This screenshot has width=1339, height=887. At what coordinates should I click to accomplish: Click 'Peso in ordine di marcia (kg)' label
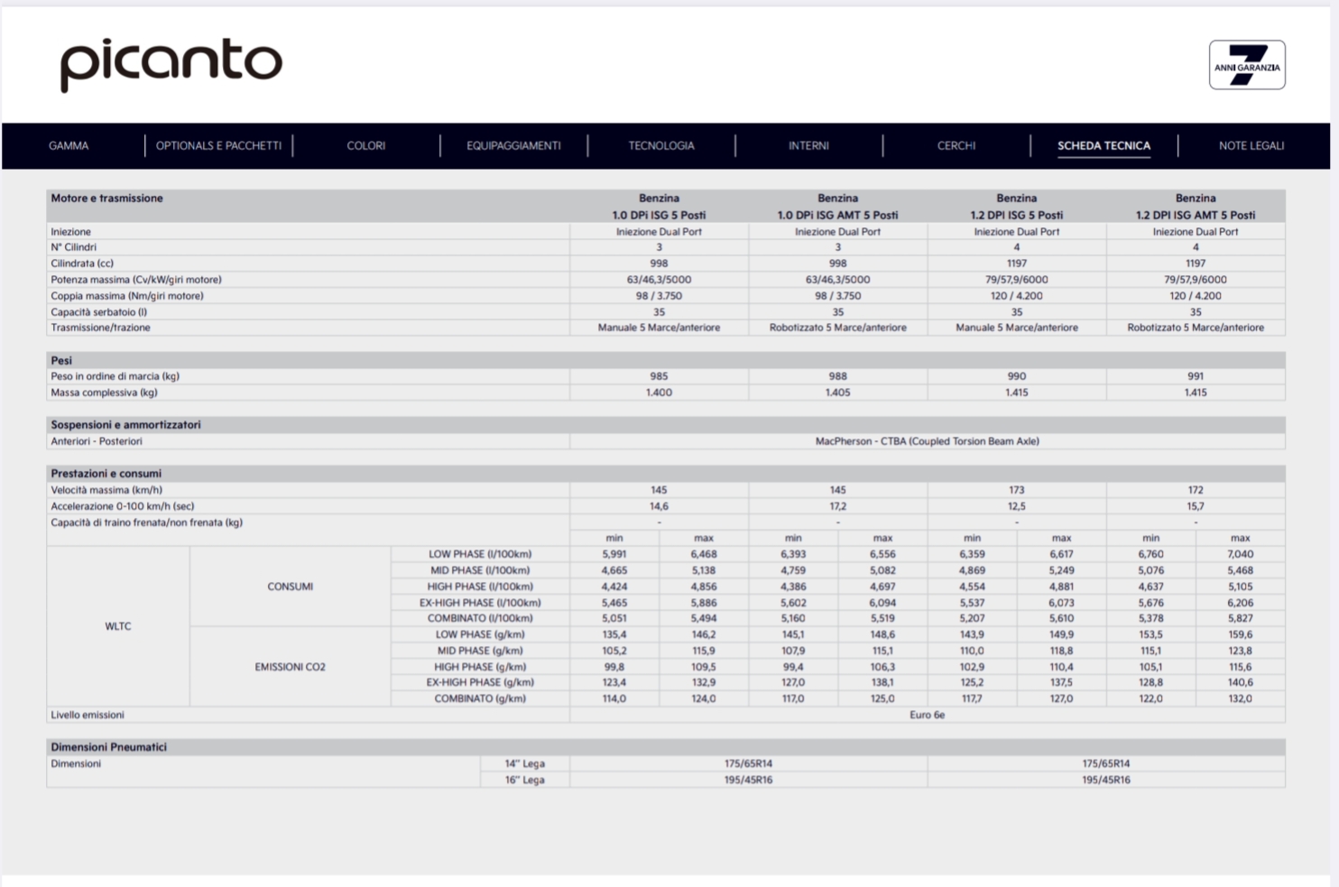click(x=115, y=376)
